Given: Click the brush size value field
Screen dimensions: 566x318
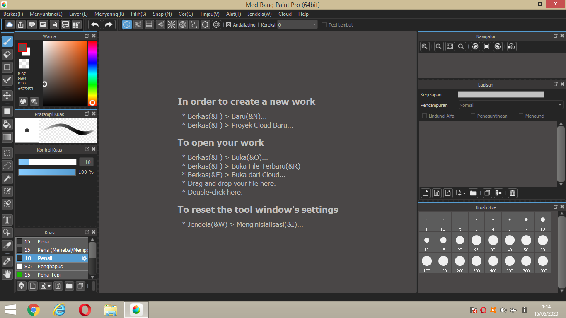Looking at the screenshot, I should [87, 162].
